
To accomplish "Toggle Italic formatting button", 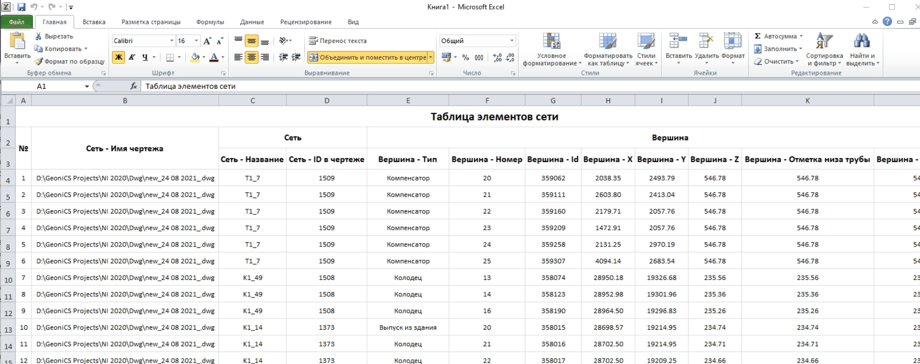I will (x=132, y=57).
